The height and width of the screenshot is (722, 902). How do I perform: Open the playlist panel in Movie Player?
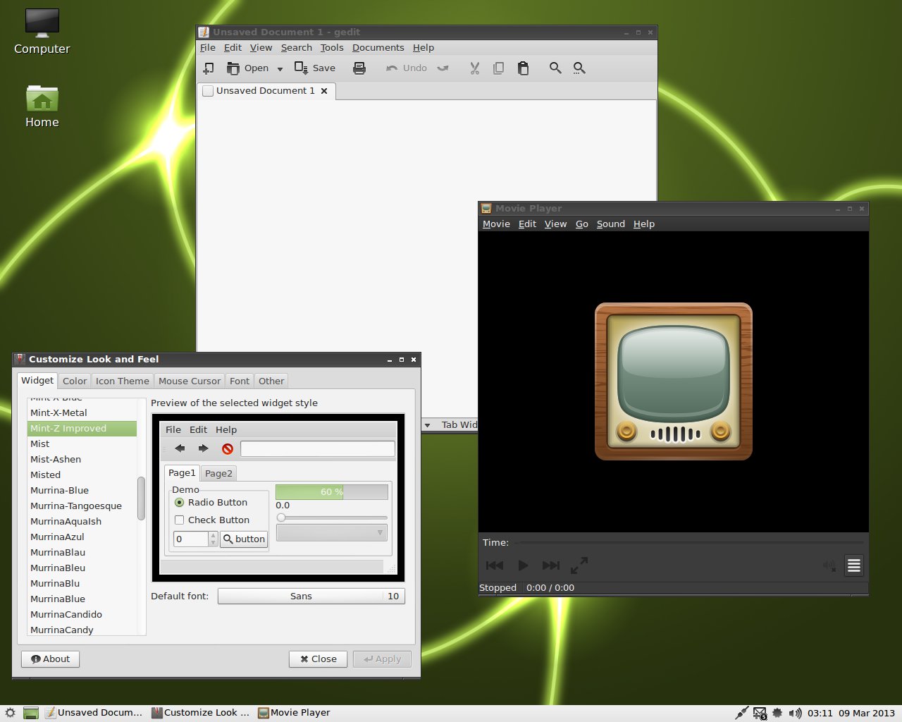[x=853, y=565]
